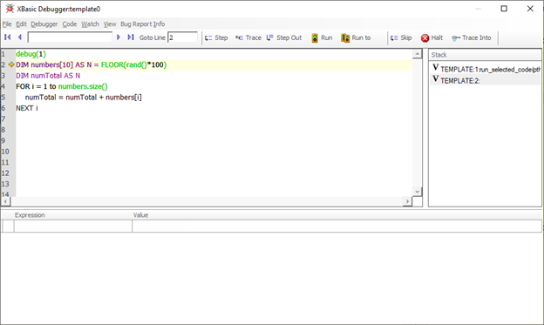Click the Run to toolbar button
This screenshot has width=544, height=325.
click(x=356, y=37)
